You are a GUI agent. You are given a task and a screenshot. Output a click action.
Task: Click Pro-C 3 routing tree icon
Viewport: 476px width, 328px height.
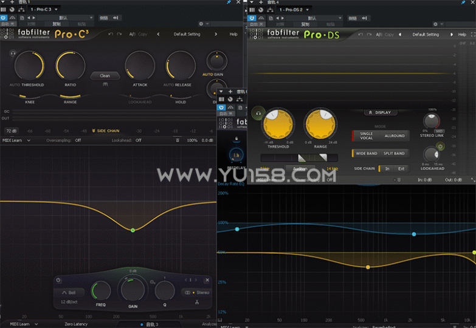tap(21, 10)
